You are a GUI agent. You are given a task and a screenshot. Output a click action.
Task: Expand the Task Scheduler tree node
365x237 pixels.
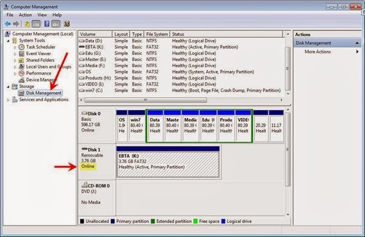tap(15, 47)
